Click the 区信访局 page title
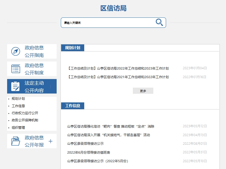The image size is (226, 169). click(x=113, y=8)
